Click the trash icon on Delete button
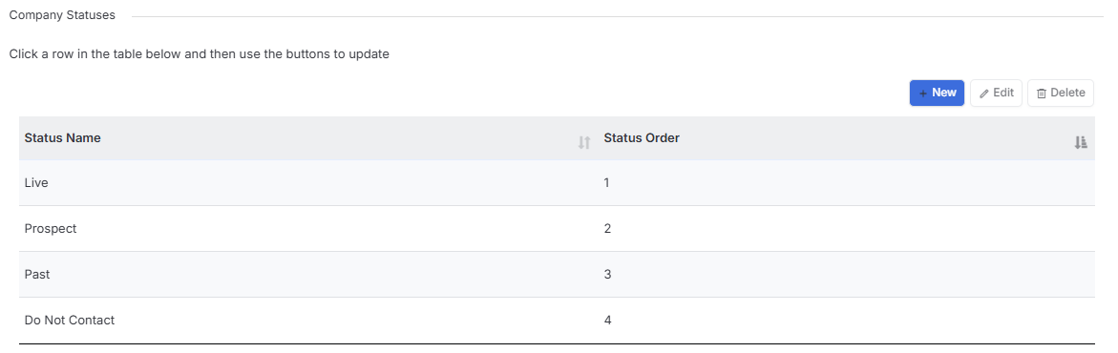The width and height of the screenshot is (1118, 353). point(1041,93)
